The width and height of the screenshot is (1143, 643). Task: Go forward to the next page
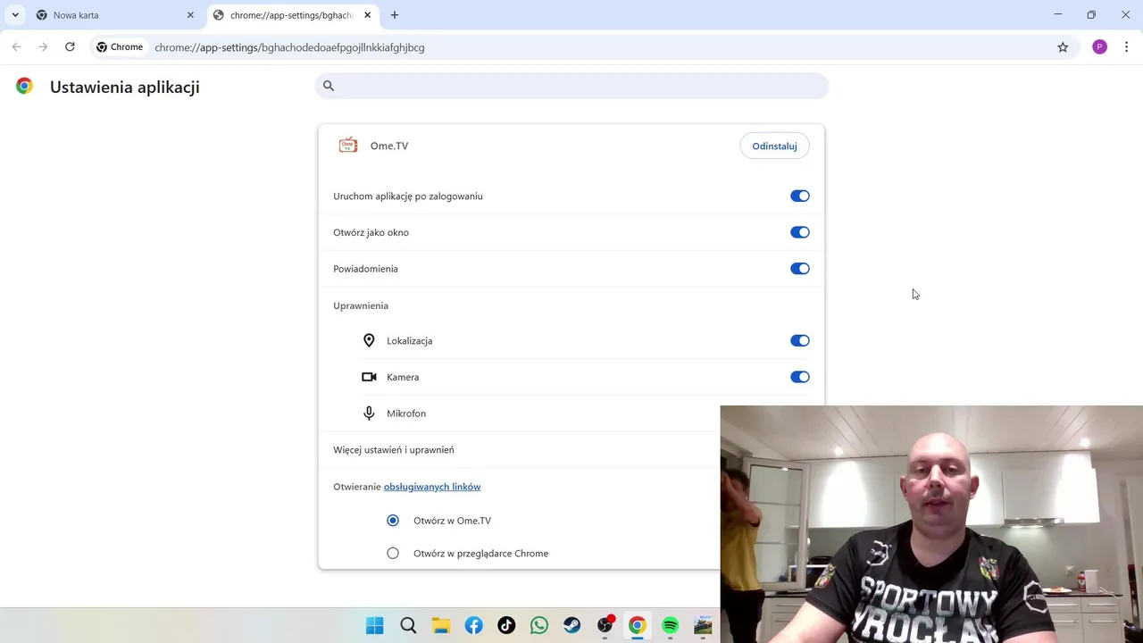click(43, 47)
